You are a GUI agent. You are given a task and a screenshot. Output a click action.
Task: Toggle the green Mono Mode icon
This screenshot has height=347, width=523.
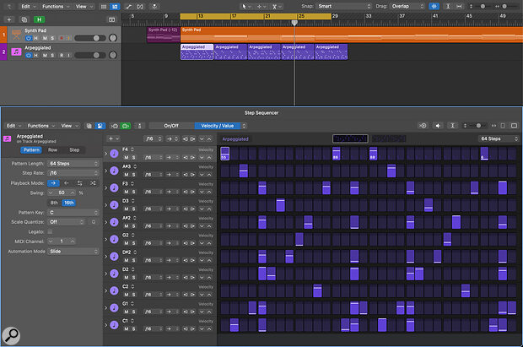[x=126, y=126]
